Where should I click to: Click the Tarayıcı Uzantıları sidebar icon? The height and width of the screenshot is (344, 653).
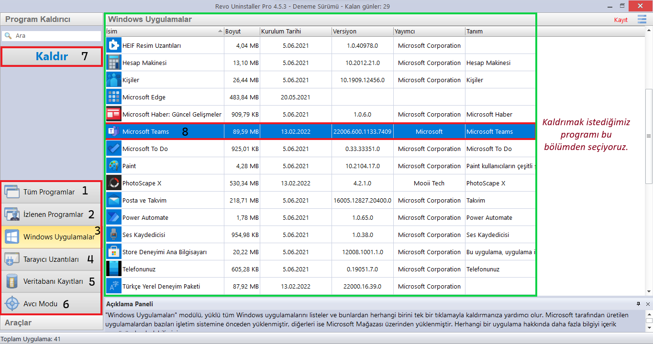click(12, 259)
